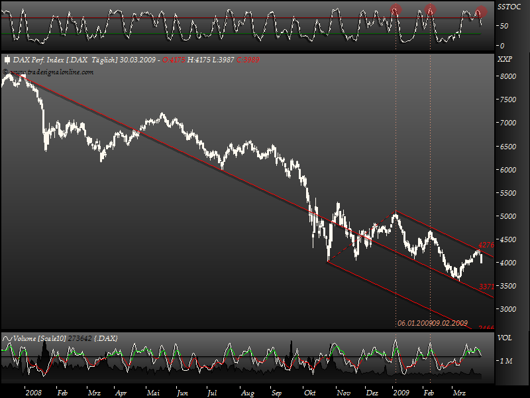Click the 4276 price marker

486,245
